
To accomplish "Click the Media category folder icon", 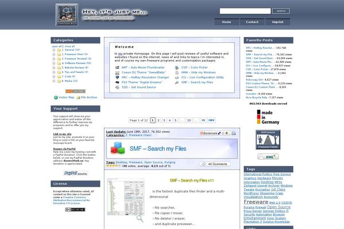I will (59, 81).
